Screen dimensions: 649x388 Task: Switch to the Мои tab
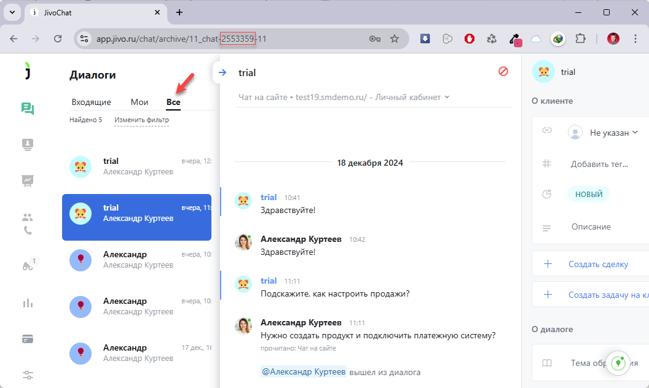(x=140, y=102)
